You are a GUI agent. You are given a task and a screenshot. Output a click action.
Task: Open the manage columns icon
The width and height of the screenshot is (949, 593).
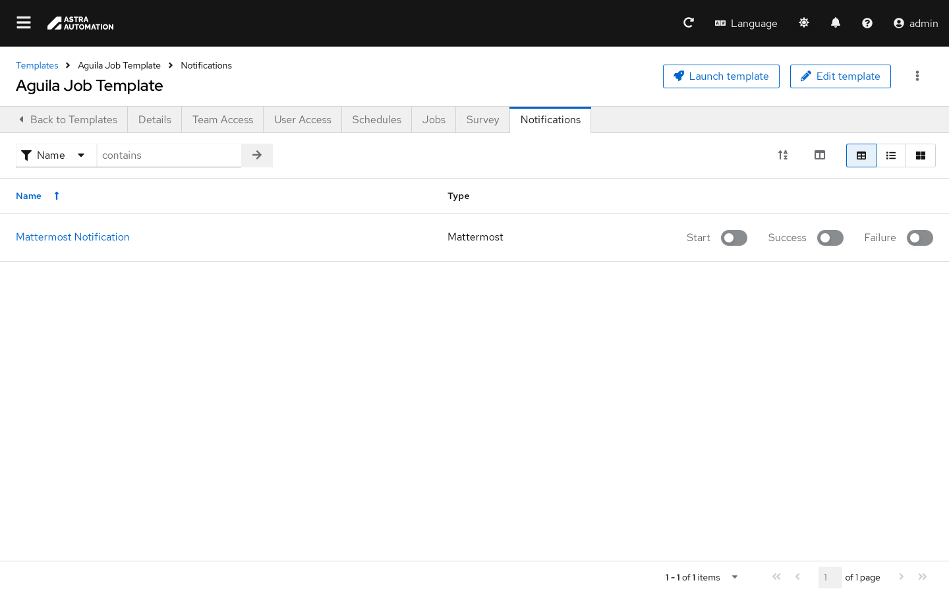click(820, 155)
